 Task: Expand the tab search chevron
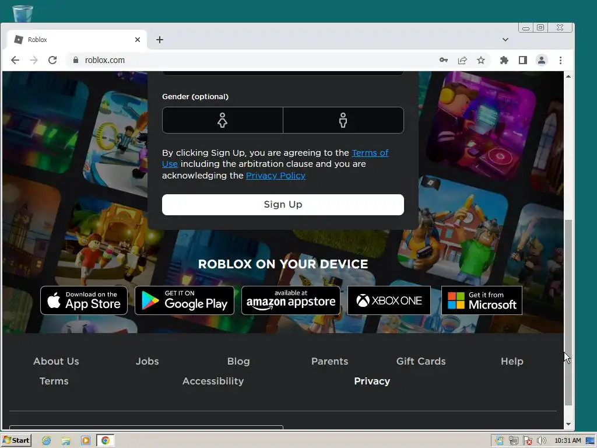coord(505,40)
